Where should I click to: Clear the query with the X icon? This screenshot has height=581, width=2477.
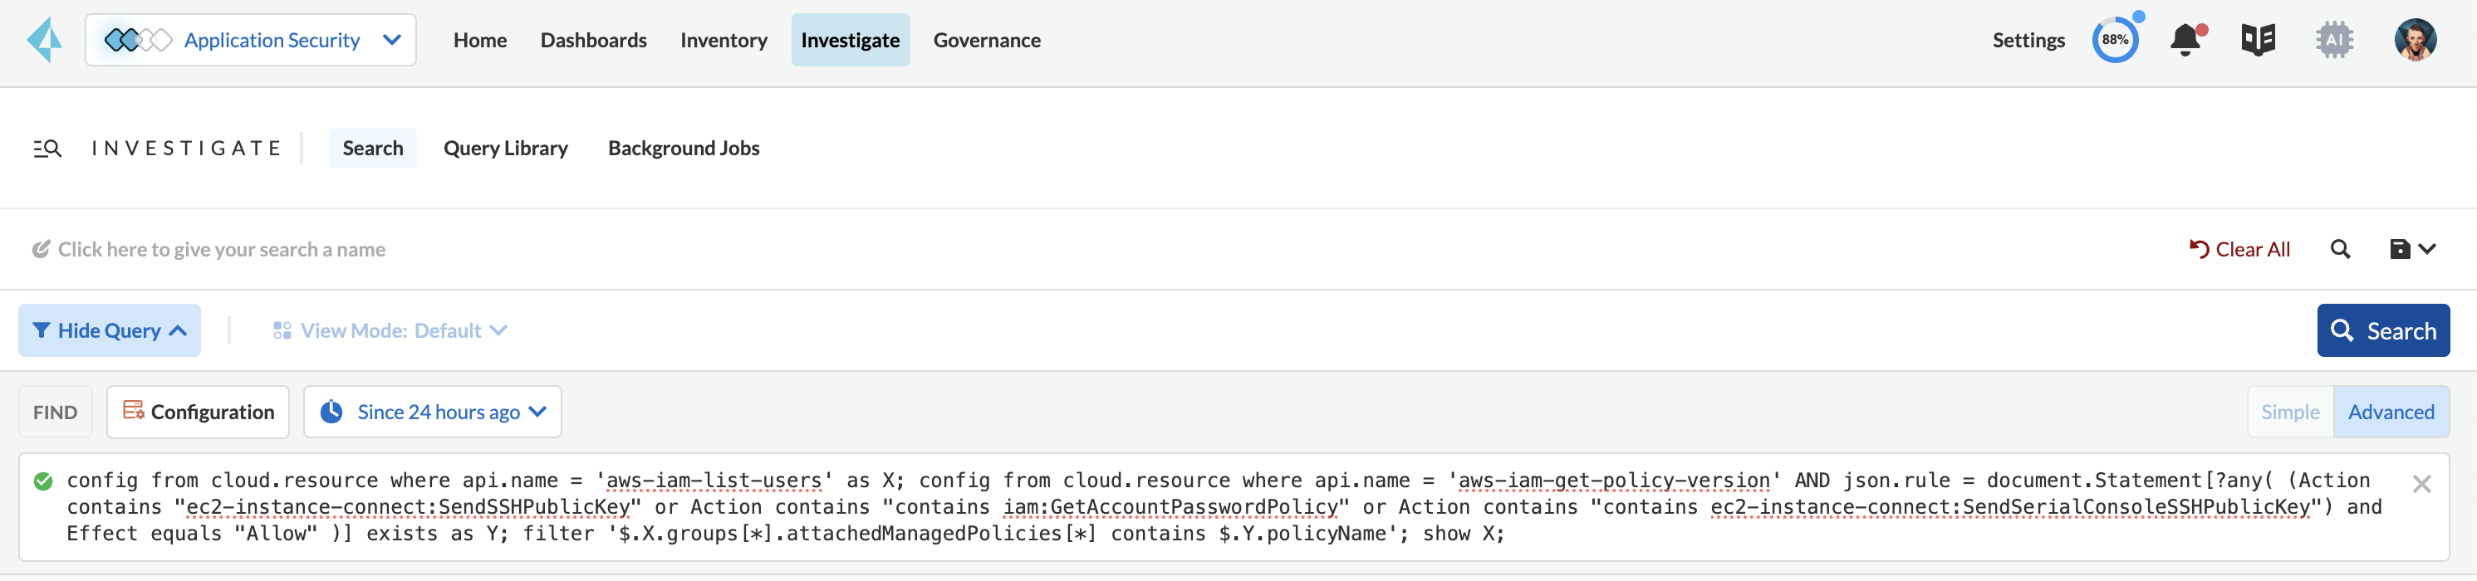(2421, 484)
